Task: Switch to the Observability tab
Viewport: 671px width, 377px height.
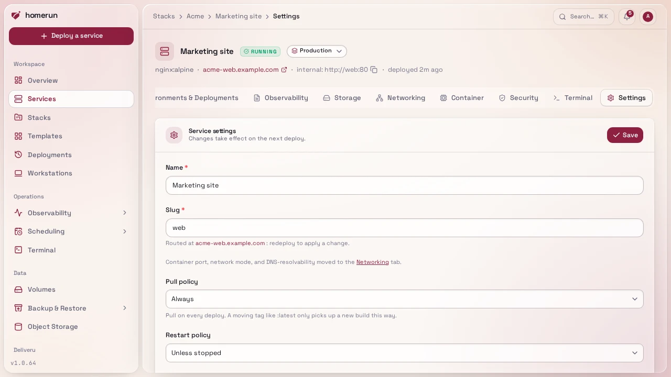Action: pyautogui.click(x=280, y=98)
